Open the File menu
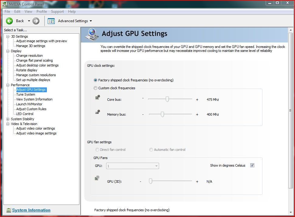This screenshot has height=217, width=295. pos(7,12)
